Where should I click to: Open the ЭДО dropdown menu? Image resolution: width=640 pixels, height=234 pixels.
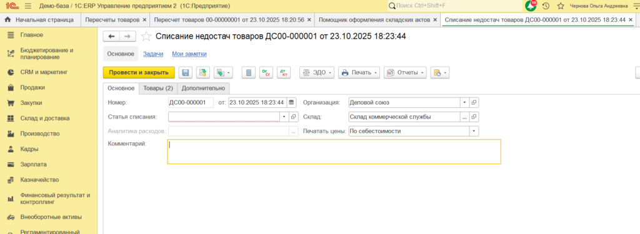[317, 72]
